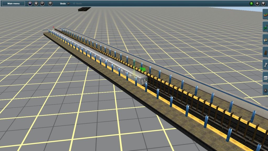Open the Trains tab with wheel icon
The height and width of the screenshot is (151, 268).
pyautogui.click(x=265, y=90)
